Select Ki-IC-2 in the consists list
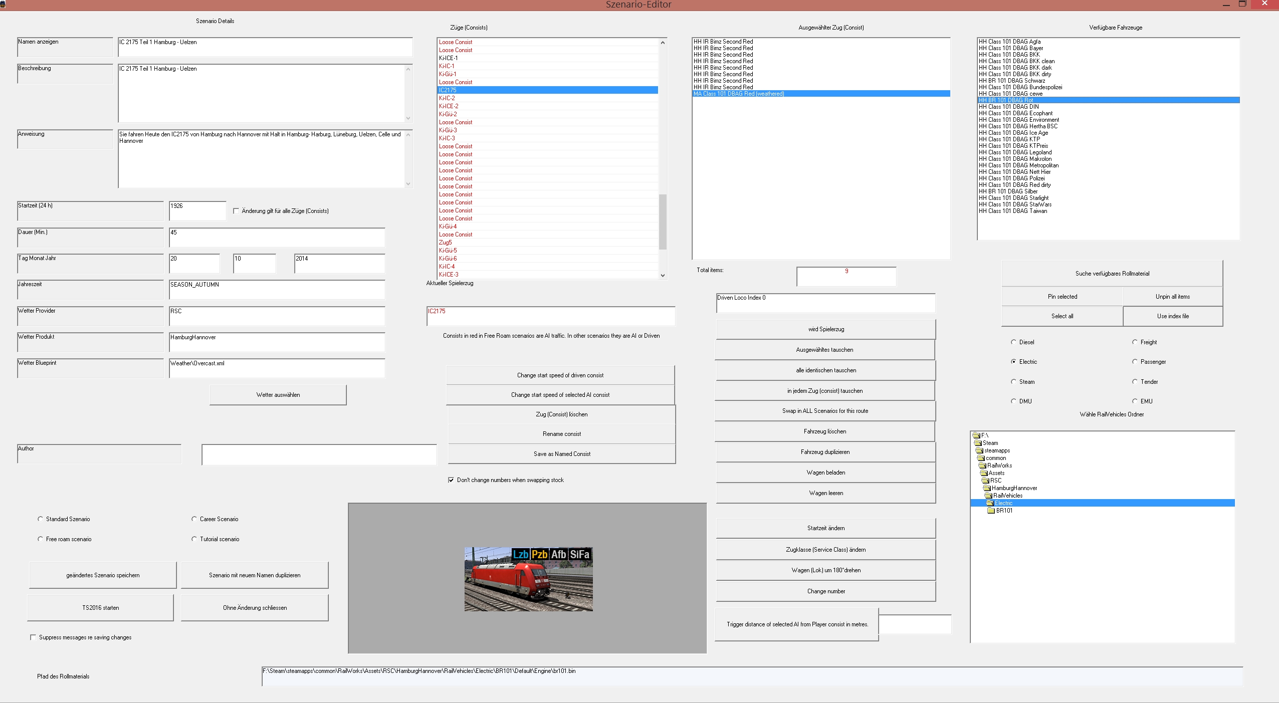This screenshot has height=703, width=1279. (447, 98)
